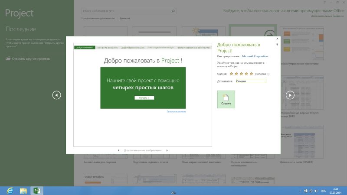
Task: Show previous additional image arrow
Action: coord(118,150)
